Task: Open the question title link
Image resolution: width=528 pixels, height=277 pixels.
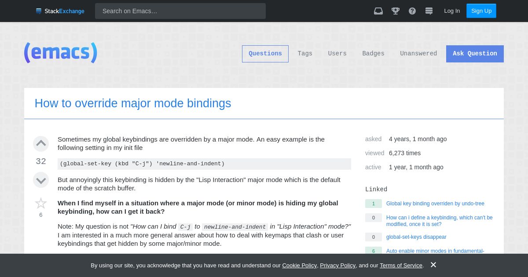Action: [x=133, y=103]
